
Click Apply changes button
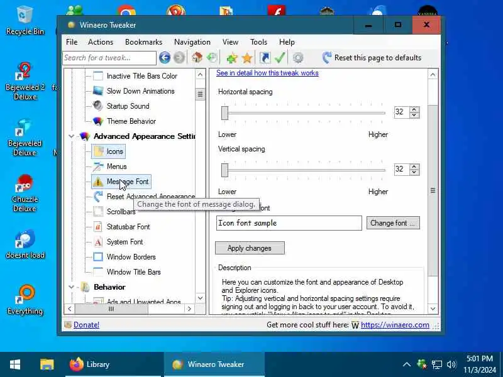[x=250, y=248]
